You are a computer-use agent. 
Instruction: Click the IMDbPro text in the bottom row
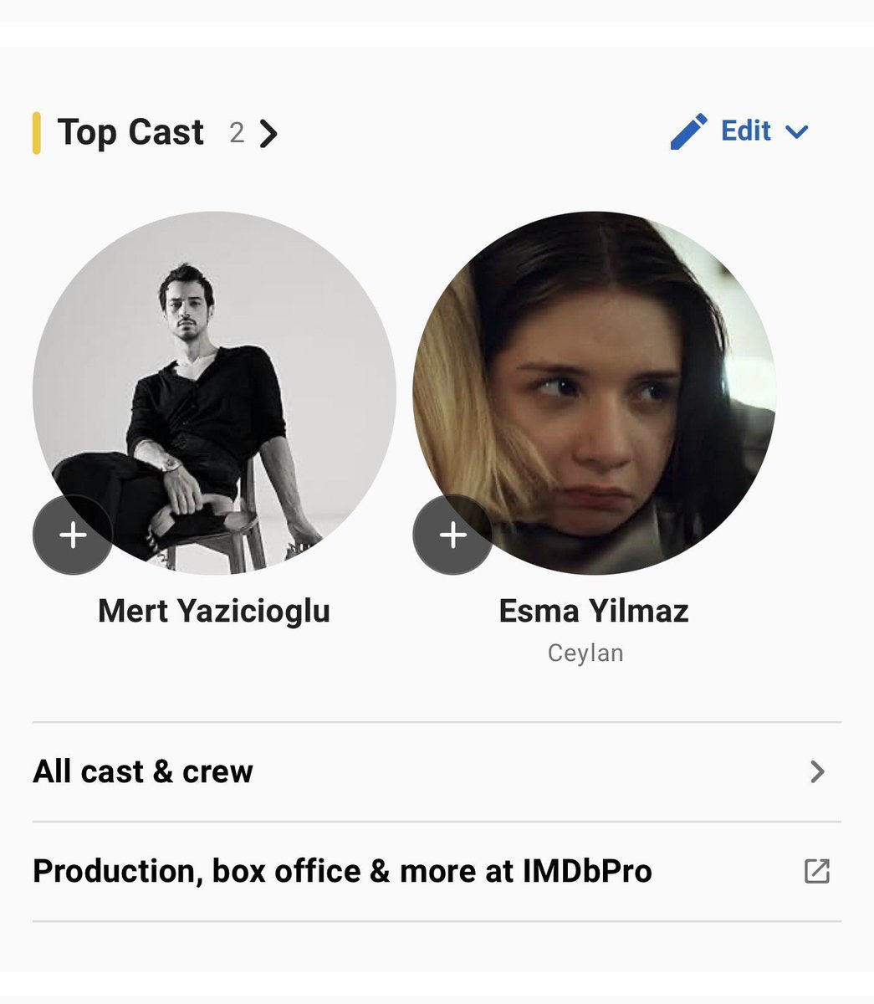(587, 871)
